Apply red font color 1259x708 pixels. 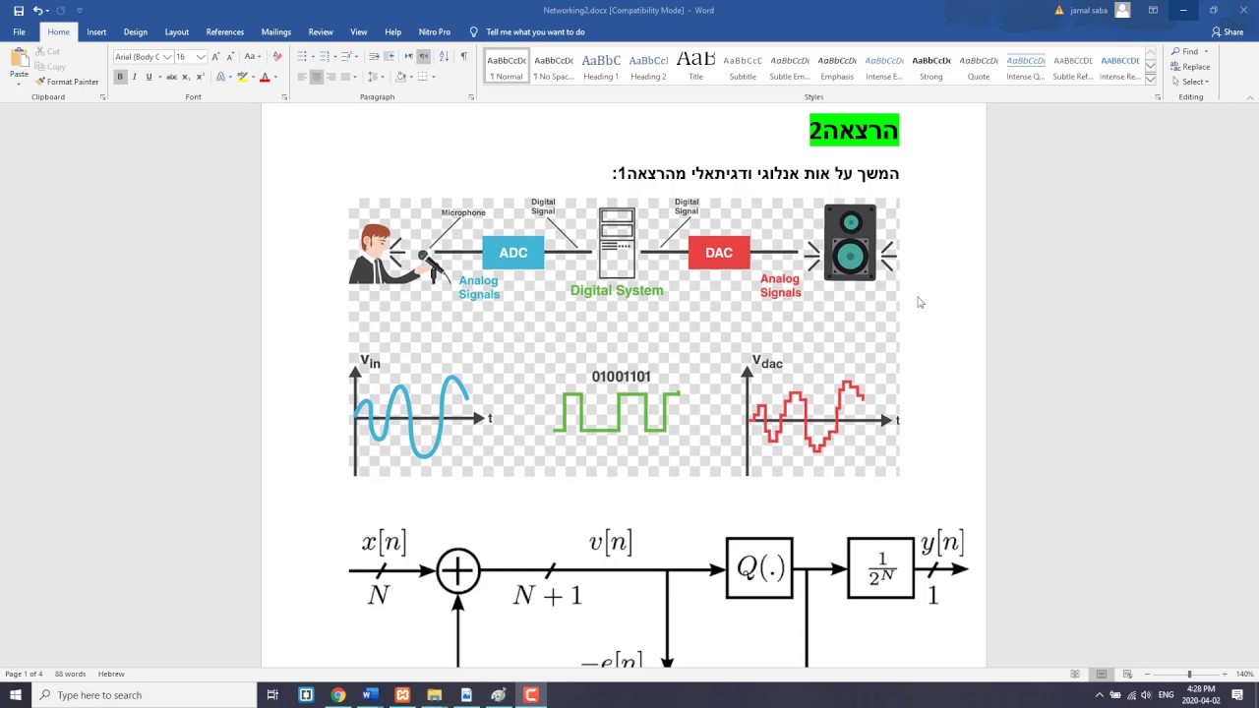pyautogui.click(x=265, y=77)
